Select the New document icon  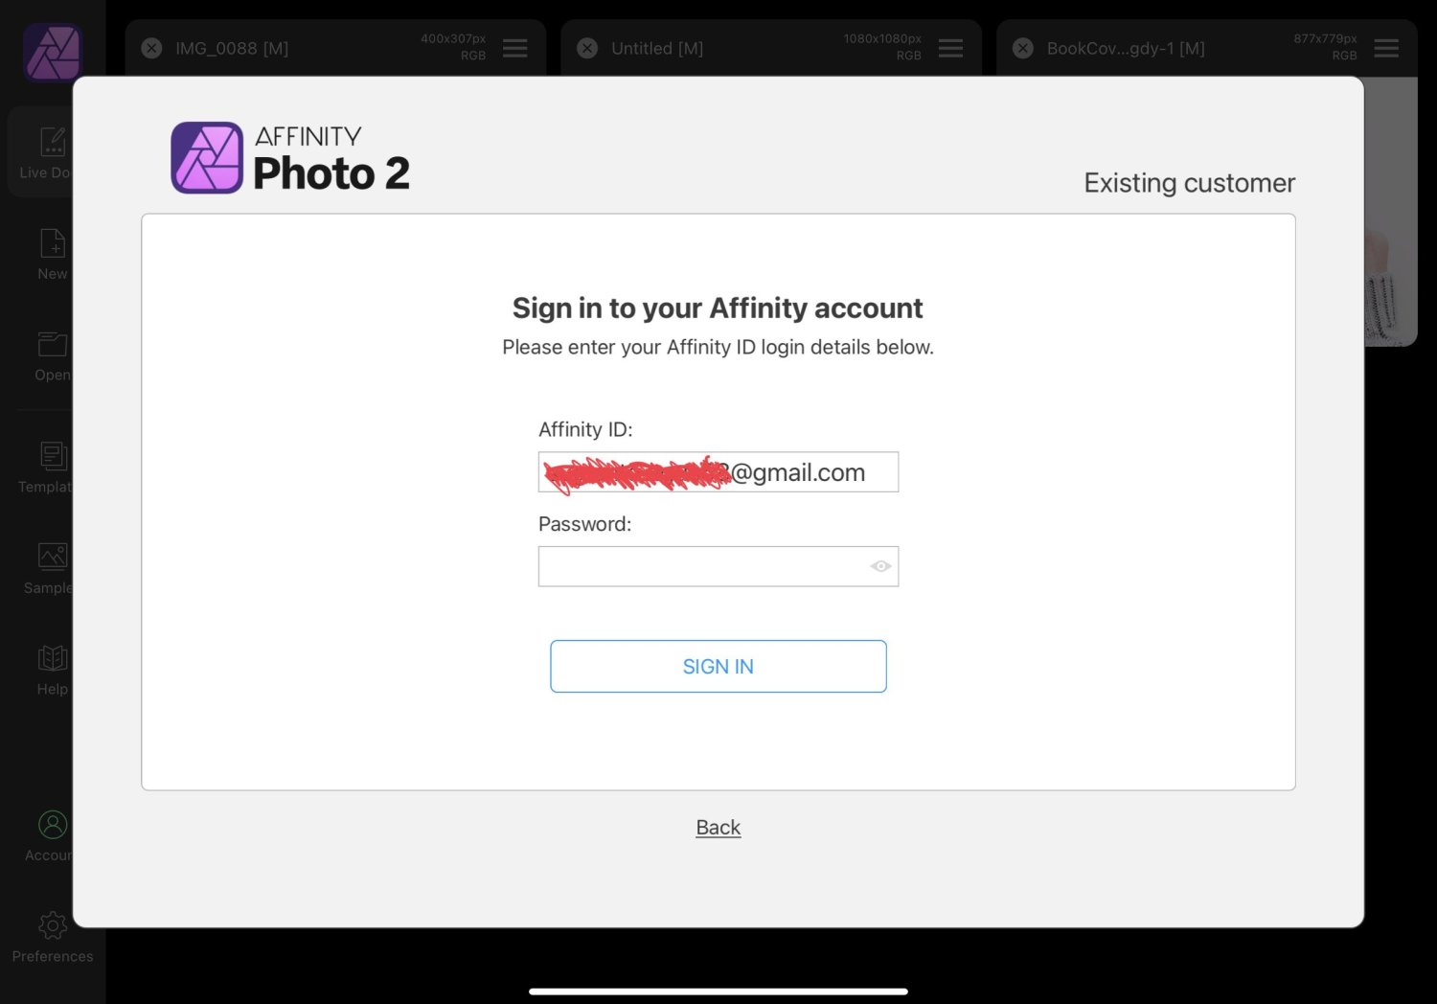point(53,243)
